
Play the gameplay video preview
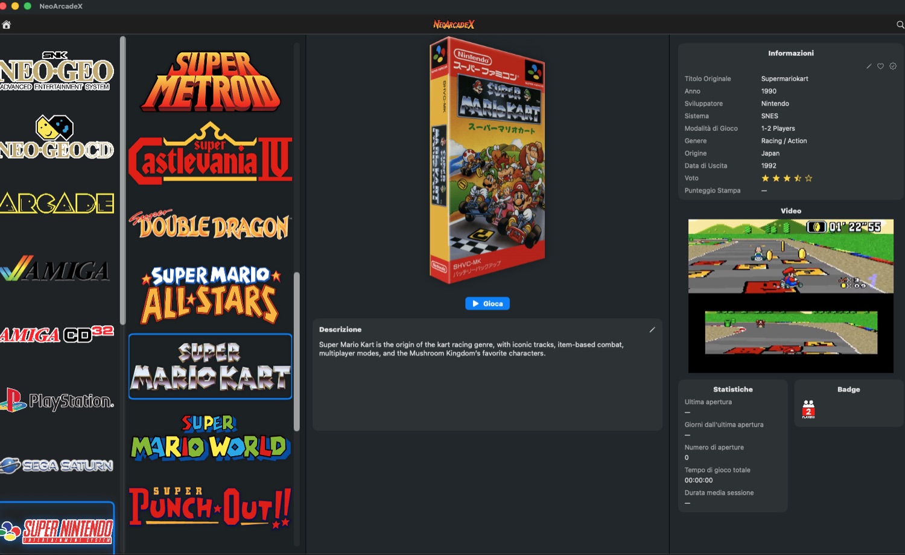point(791,296)
